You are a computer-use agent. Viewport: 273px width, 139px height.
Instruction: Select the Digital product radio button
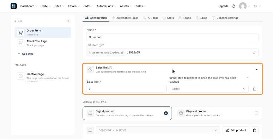166,113
